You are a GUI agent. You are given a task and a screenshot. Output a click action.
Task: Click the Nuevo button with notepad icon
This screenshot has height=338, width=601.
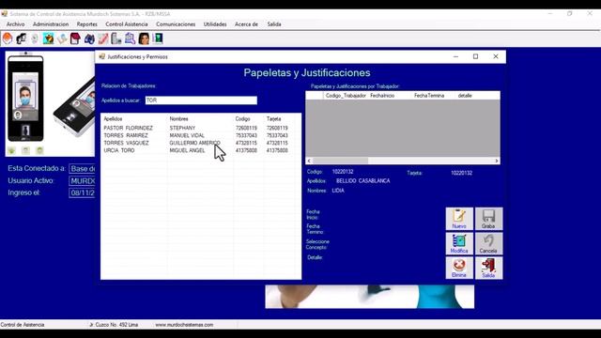[x=459, y=219]
